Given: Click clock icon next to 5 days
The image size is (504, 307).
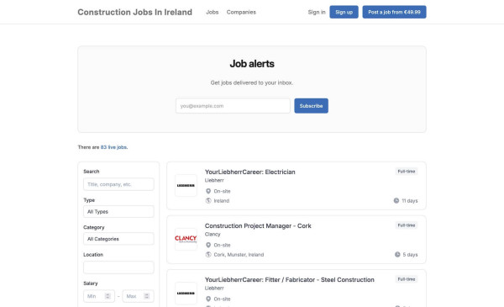Looking at the screenshot, I should point(397,255).
